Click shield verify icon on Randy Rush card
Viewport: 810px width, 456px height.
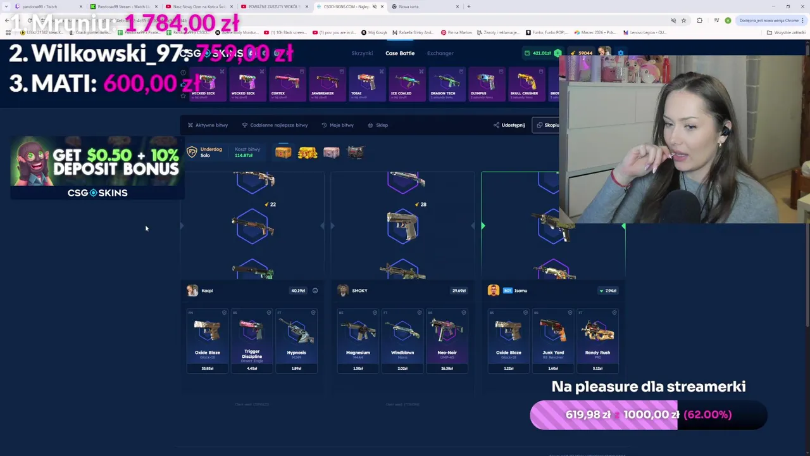[x=614, y=313]
